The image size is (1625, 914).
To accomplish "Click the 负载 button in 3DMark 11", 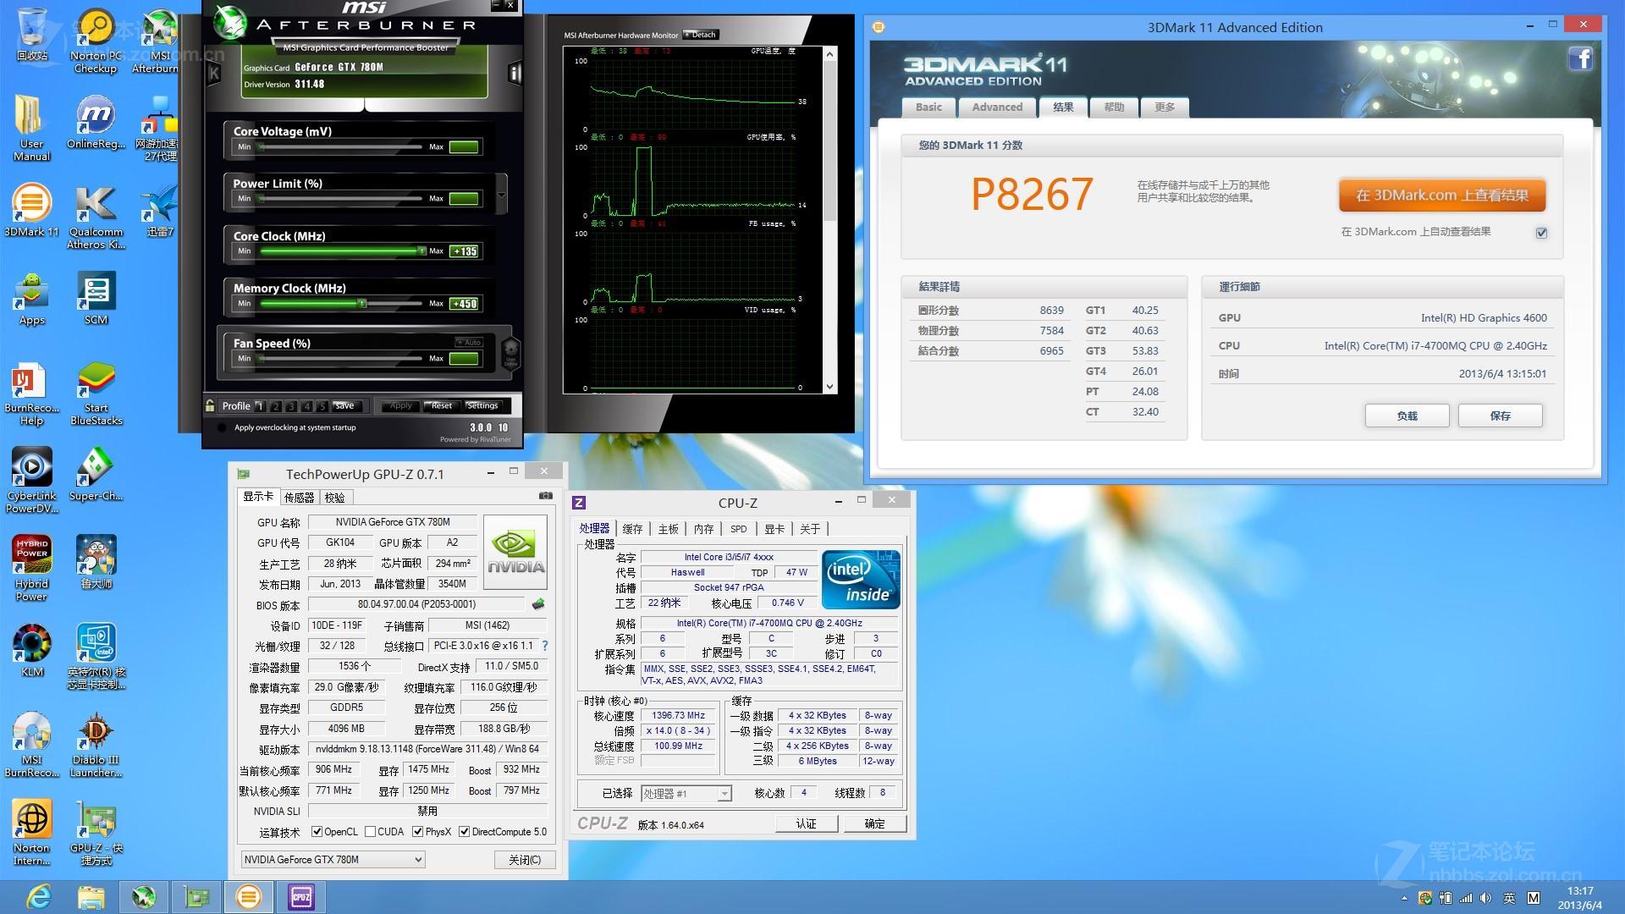I will (x=1407, y=416).
